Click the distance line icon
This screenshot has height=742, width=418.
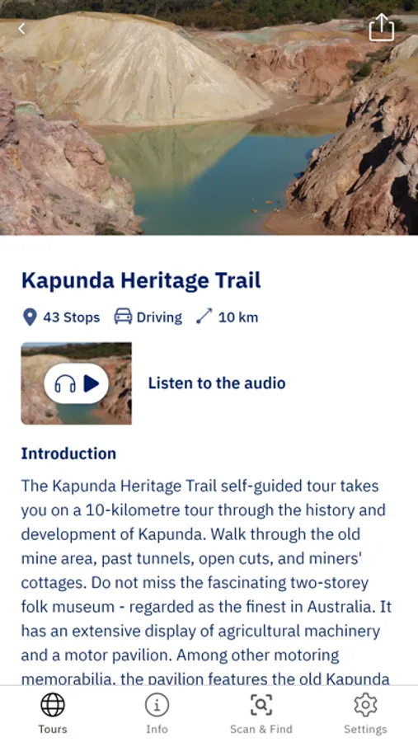[x=204, y=317]
